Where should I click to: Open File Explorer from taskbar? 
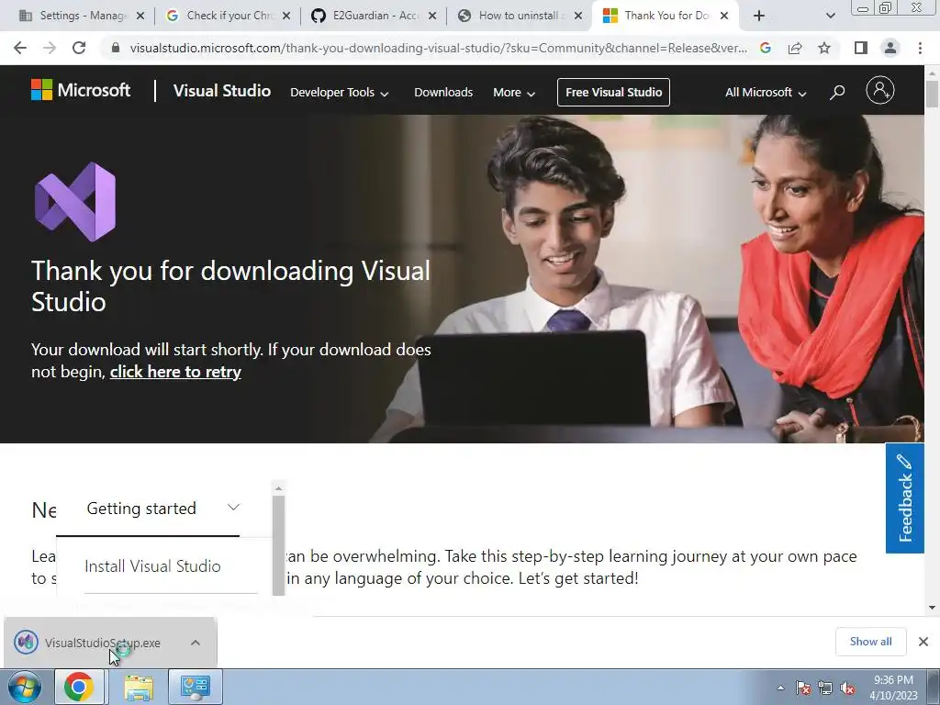(x=139, y=687)
